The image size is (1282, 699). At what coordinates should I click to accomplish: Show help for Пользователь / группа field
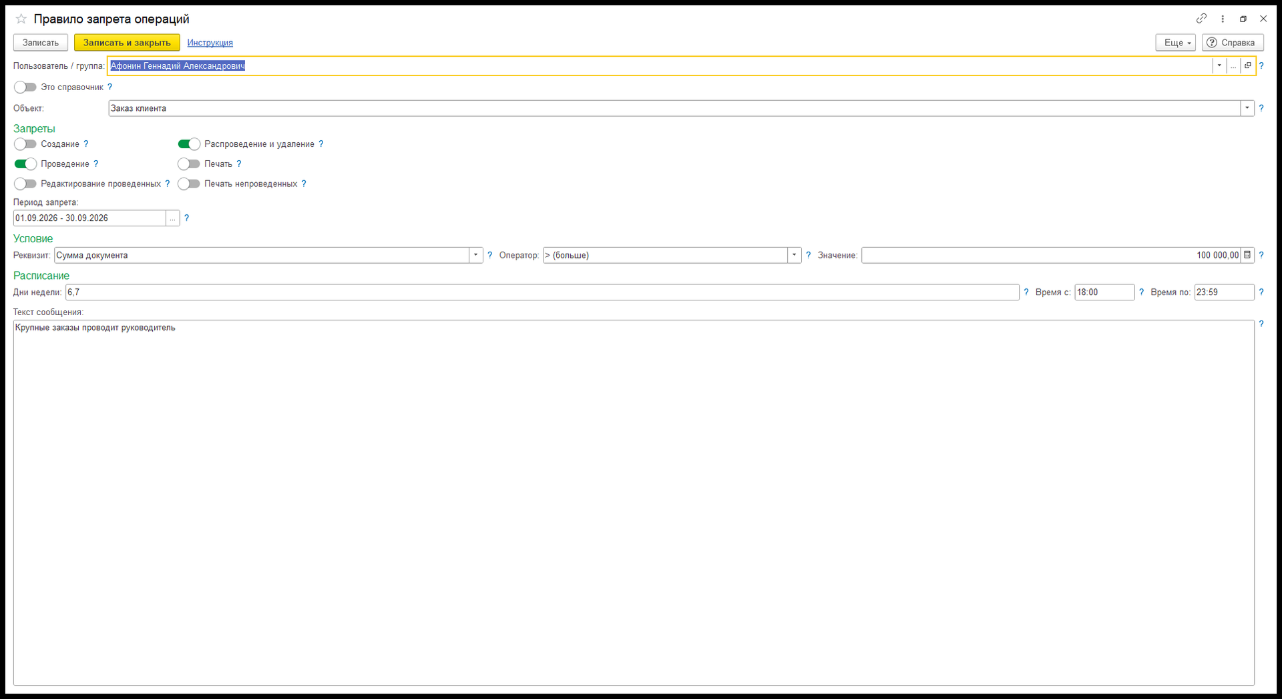click(x=1261, y=65)
